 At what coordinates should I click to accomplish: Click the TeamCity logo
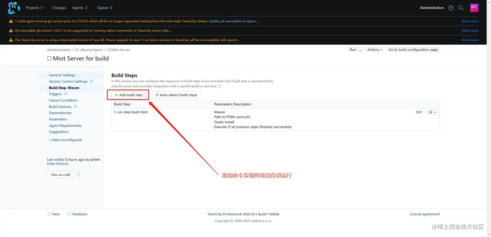pyautogui.click(x=14, y=8)
